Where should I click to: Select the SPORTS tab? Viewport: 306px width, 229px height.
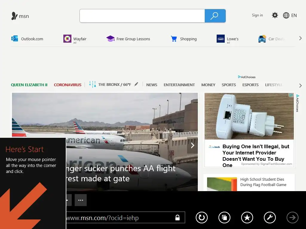(229, 85)
